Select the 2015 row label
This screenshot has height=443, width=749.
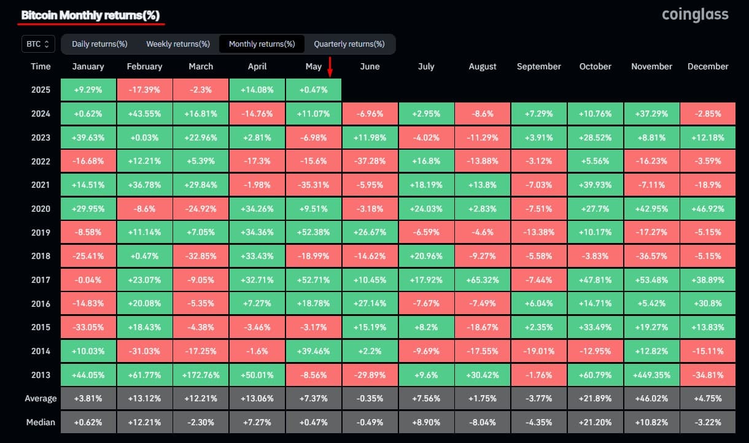(41, 327)
